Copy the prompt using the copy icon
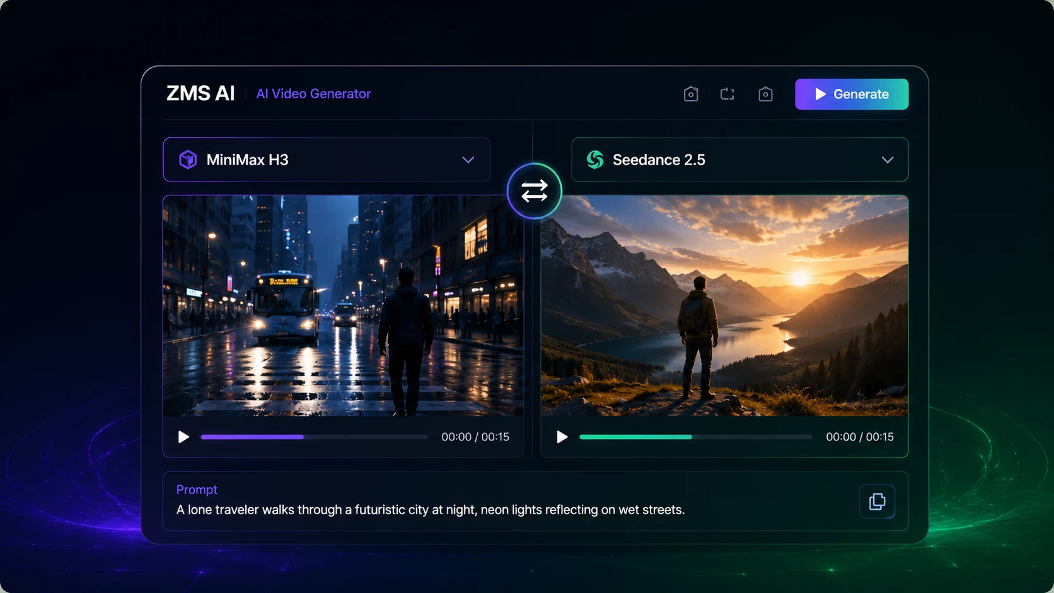Viewport: 1054px width, 593px height. [877, 502]
